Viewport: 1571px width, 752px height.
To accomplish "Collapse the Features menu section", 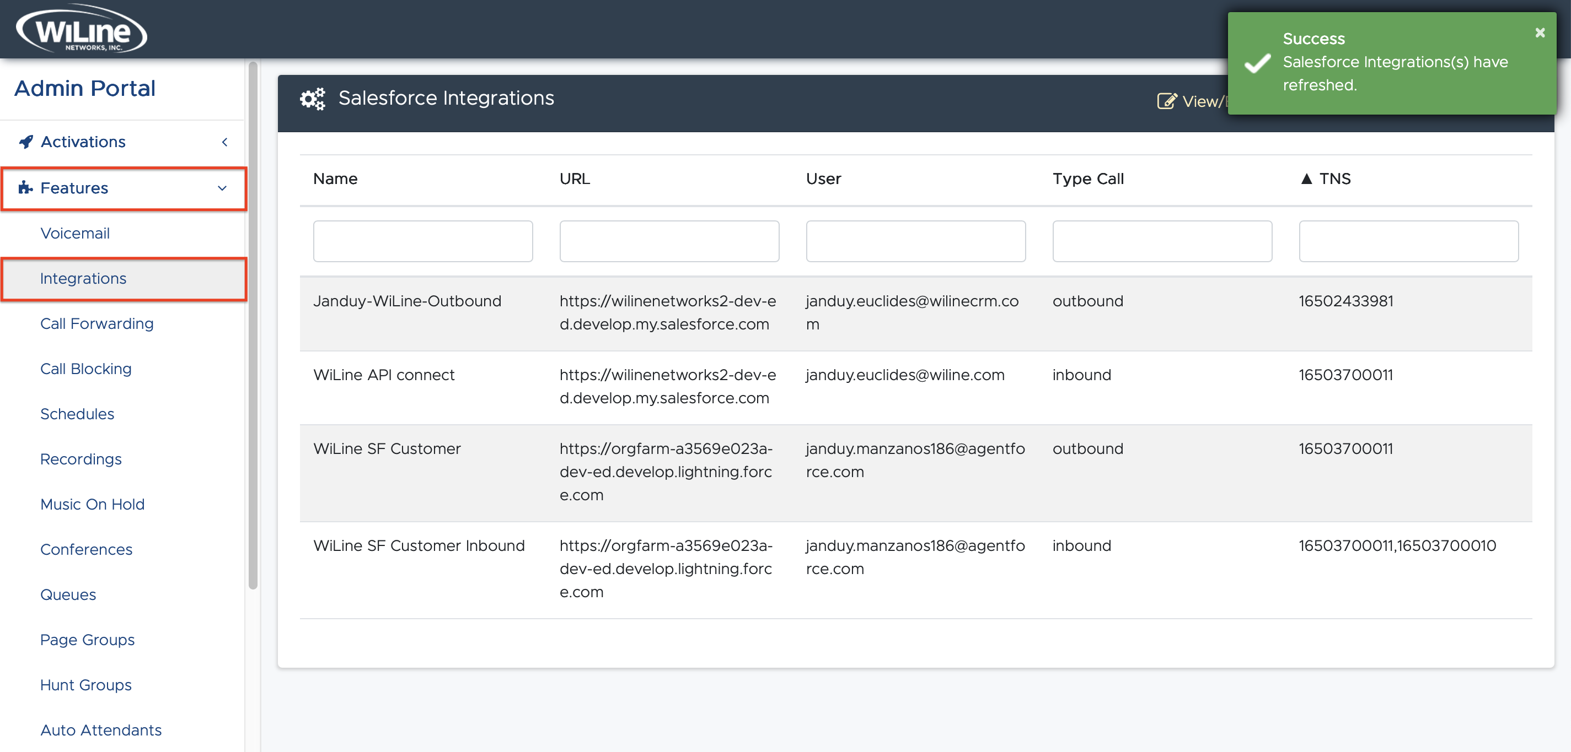I will (x=222, y=188).
